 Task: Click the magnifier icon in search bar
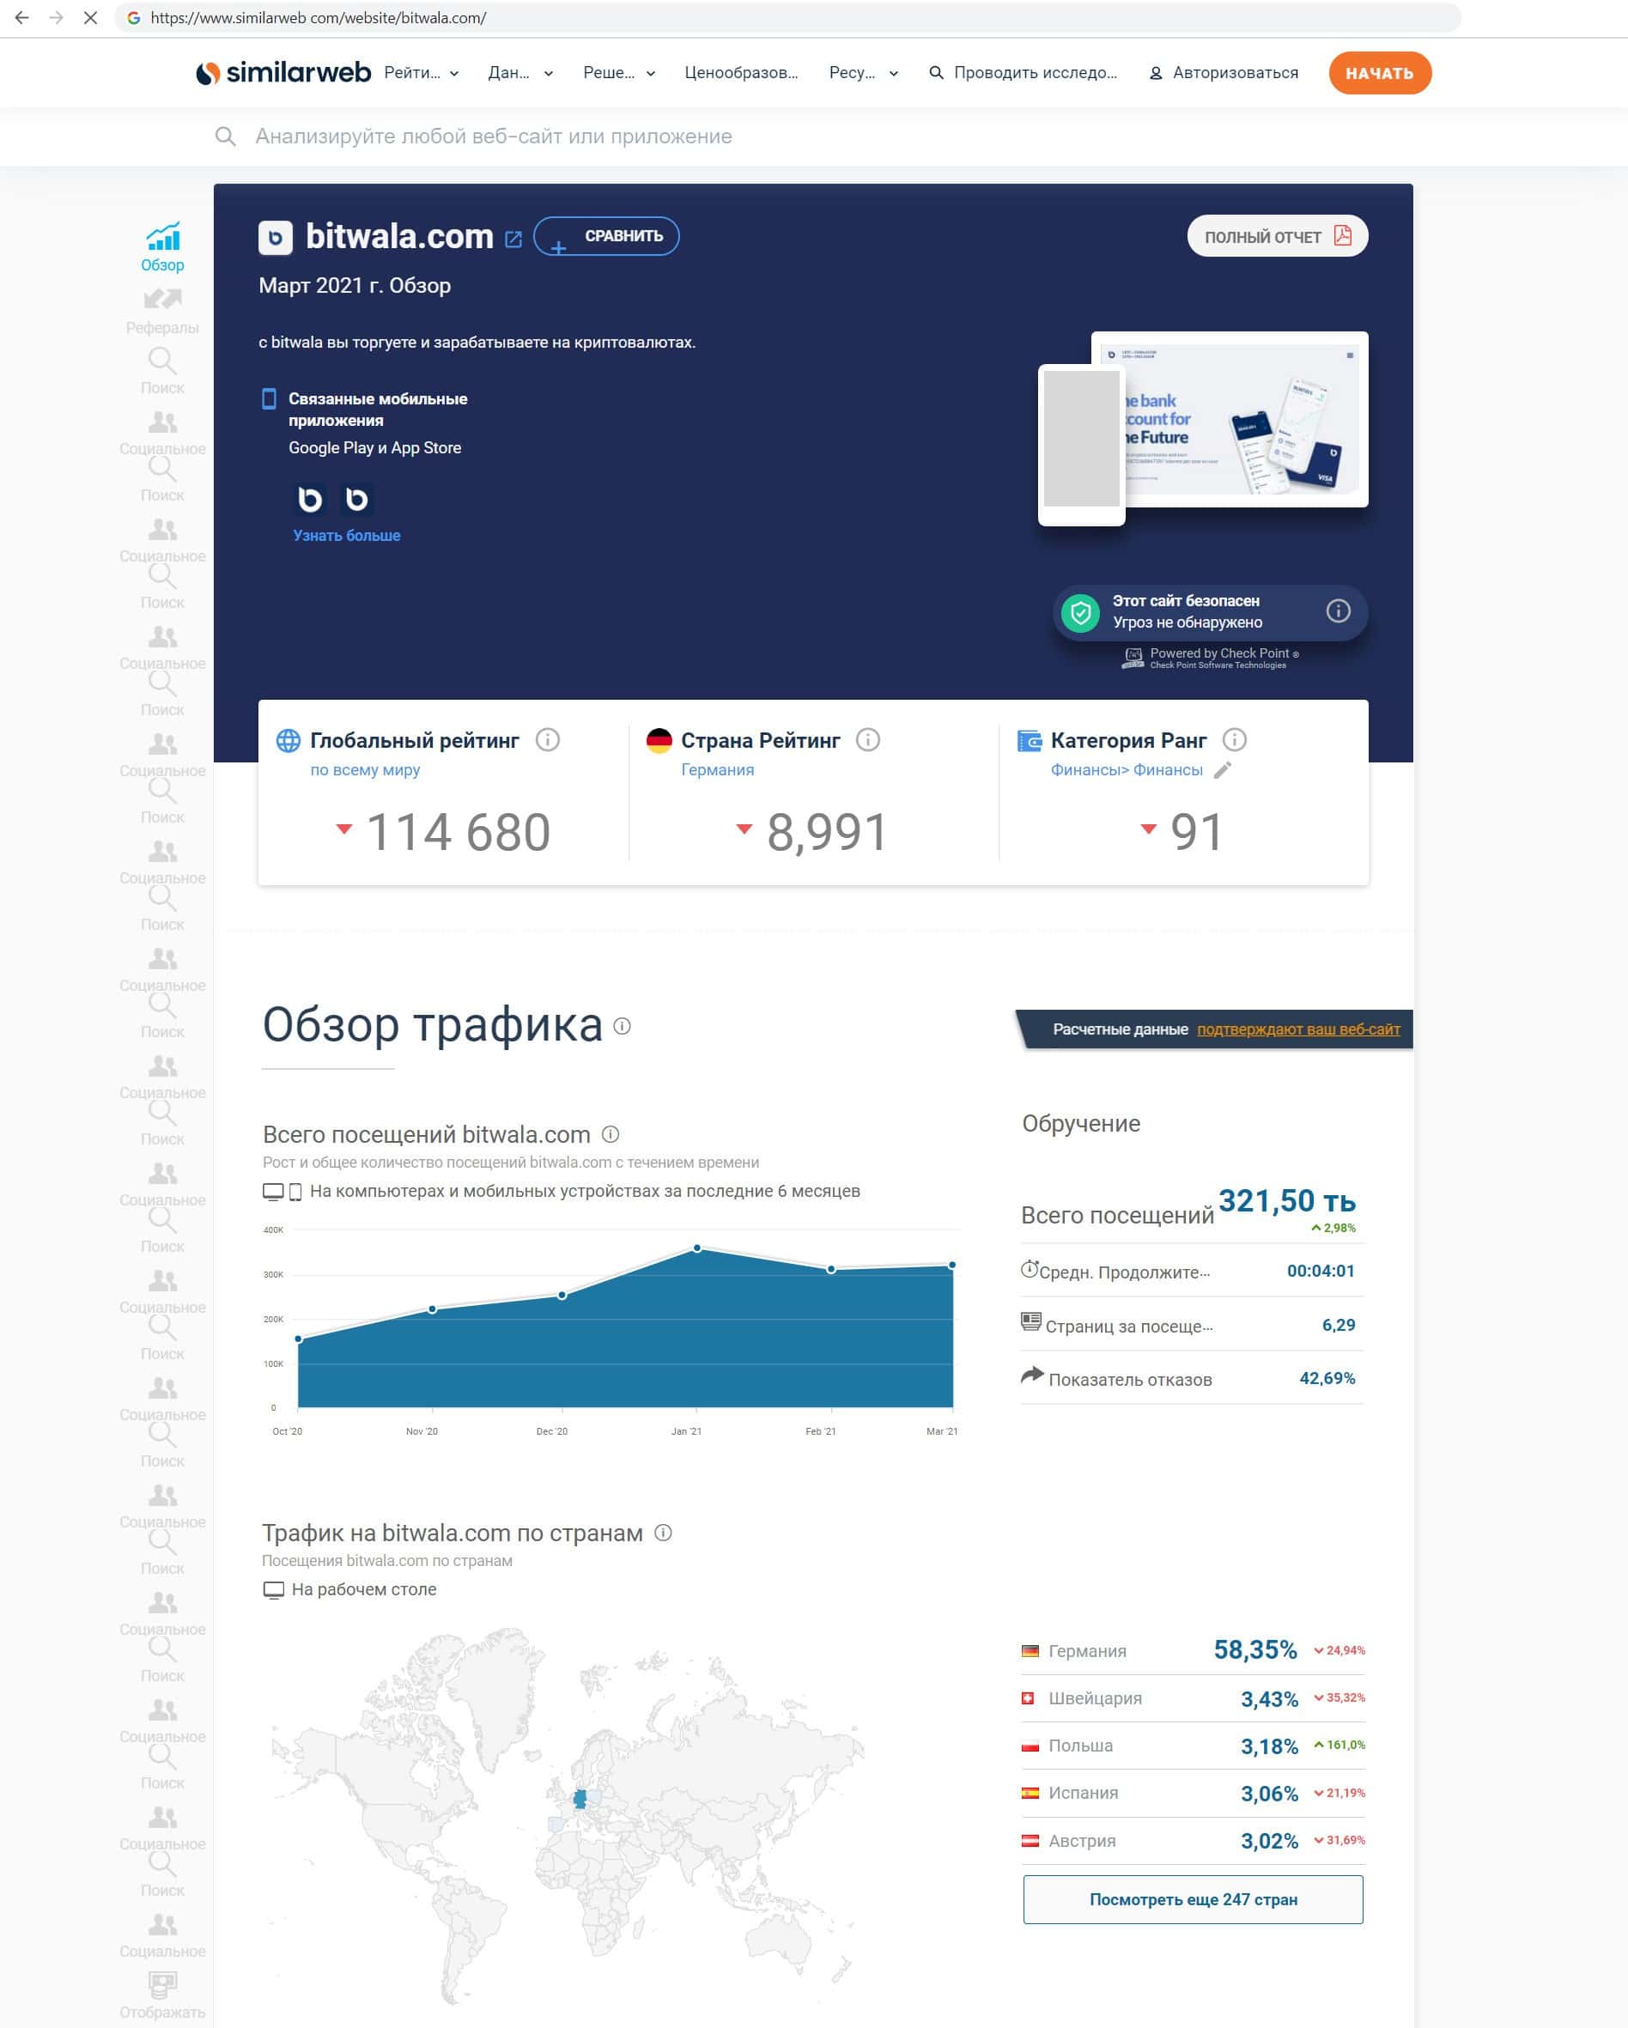[225, 137]
